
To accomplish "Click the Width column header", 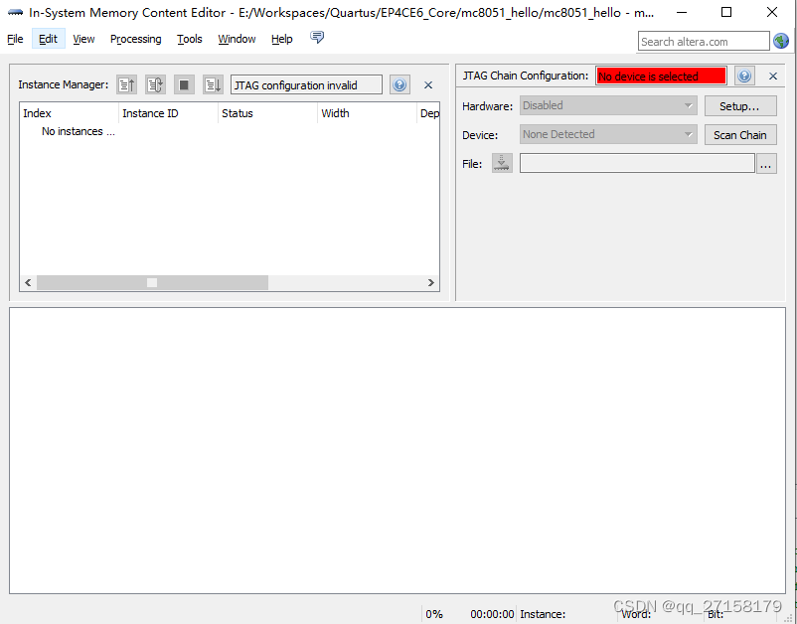I will 367,113.
